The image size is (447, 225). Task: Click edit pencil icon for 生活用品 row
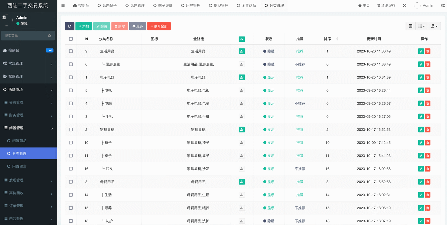click(x=421, y=51)
